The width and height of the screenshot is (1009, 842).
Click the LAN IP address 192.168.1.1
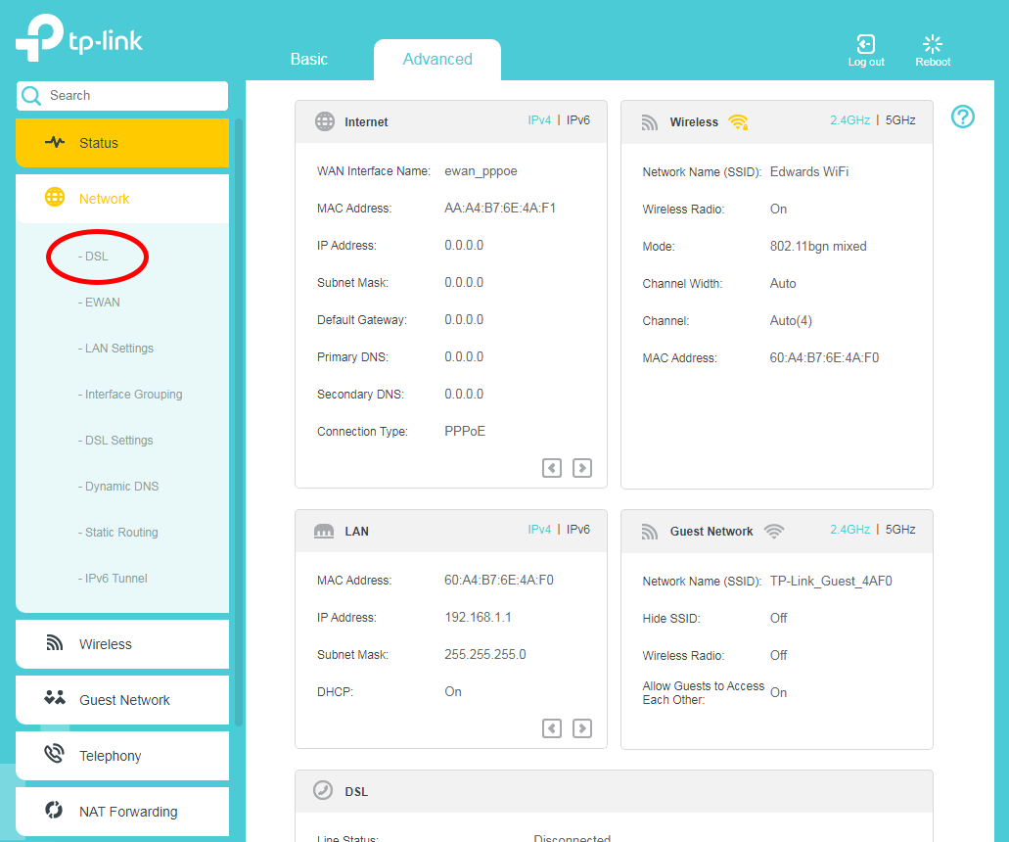[x=479, y=618]
